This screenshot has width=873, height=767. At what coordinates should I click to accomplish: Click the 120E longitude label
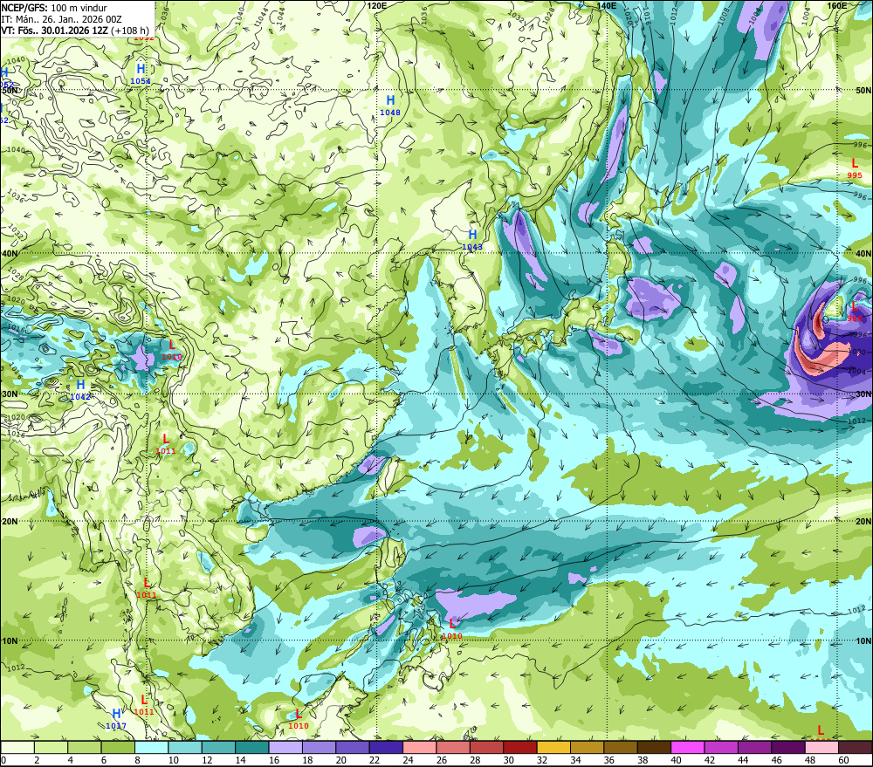point(377,5)
